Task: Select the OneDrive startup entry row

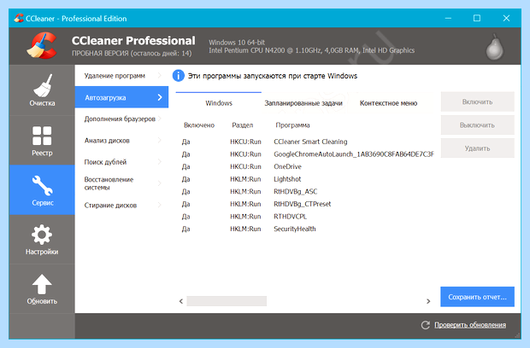Action: pyautogui.click(x=304, y=166)
